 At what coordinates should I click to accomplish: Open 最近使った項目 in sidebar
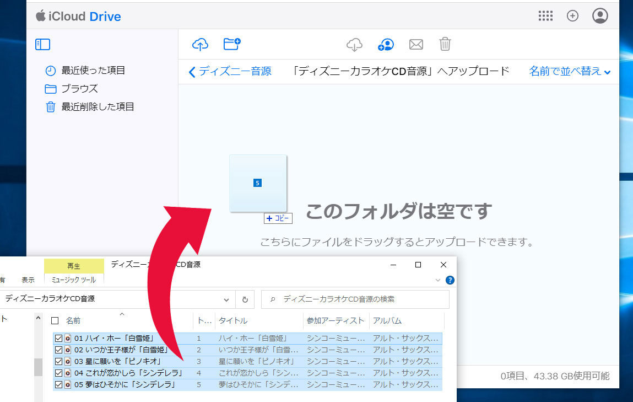[85, 70]
